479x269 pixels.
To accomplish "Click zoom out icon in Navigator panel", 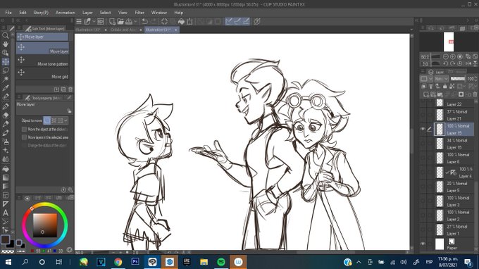I will coord(446,56).
